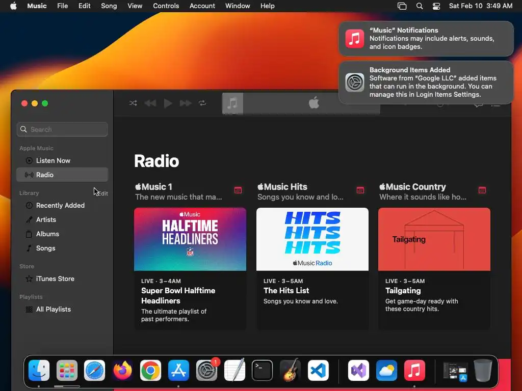This screenshot has height=391, width=522.
Task: Open the Window menu
Action: 238,6
